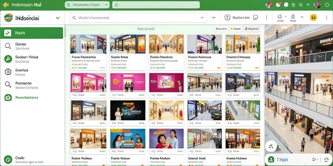This screenshot has height=166, width=333.
Task: Click the yellow smiley badge icon
Action: click(313, 18)
